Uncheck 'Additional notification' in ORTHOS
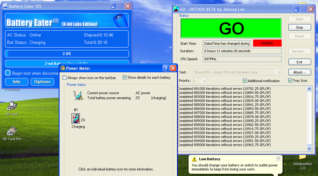318x176 pixels. pyautogui.click(x=245, y=81)
